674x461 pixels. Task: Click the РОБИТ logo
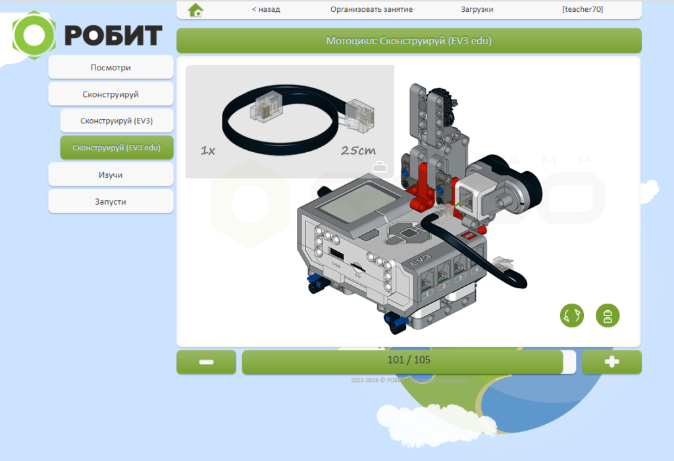[x=88, y=36]
